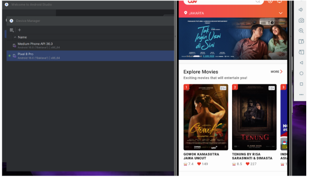
Task: Select Medium Phone API 36.0 device row
Action: tap(90, 46)
